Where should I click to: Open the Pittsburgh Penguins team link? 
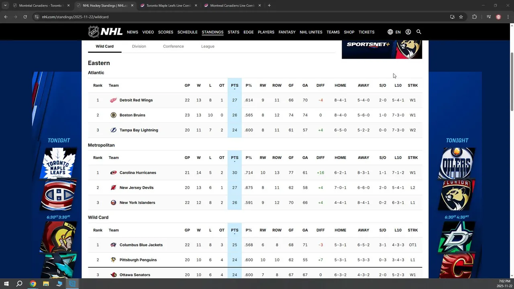(138, 260)
